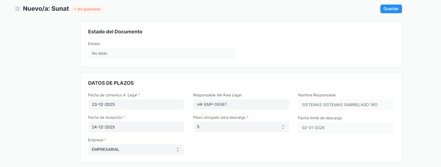Select the Responsable del Área Legal field
Screen dimensions: 441x167
point(241,105)
